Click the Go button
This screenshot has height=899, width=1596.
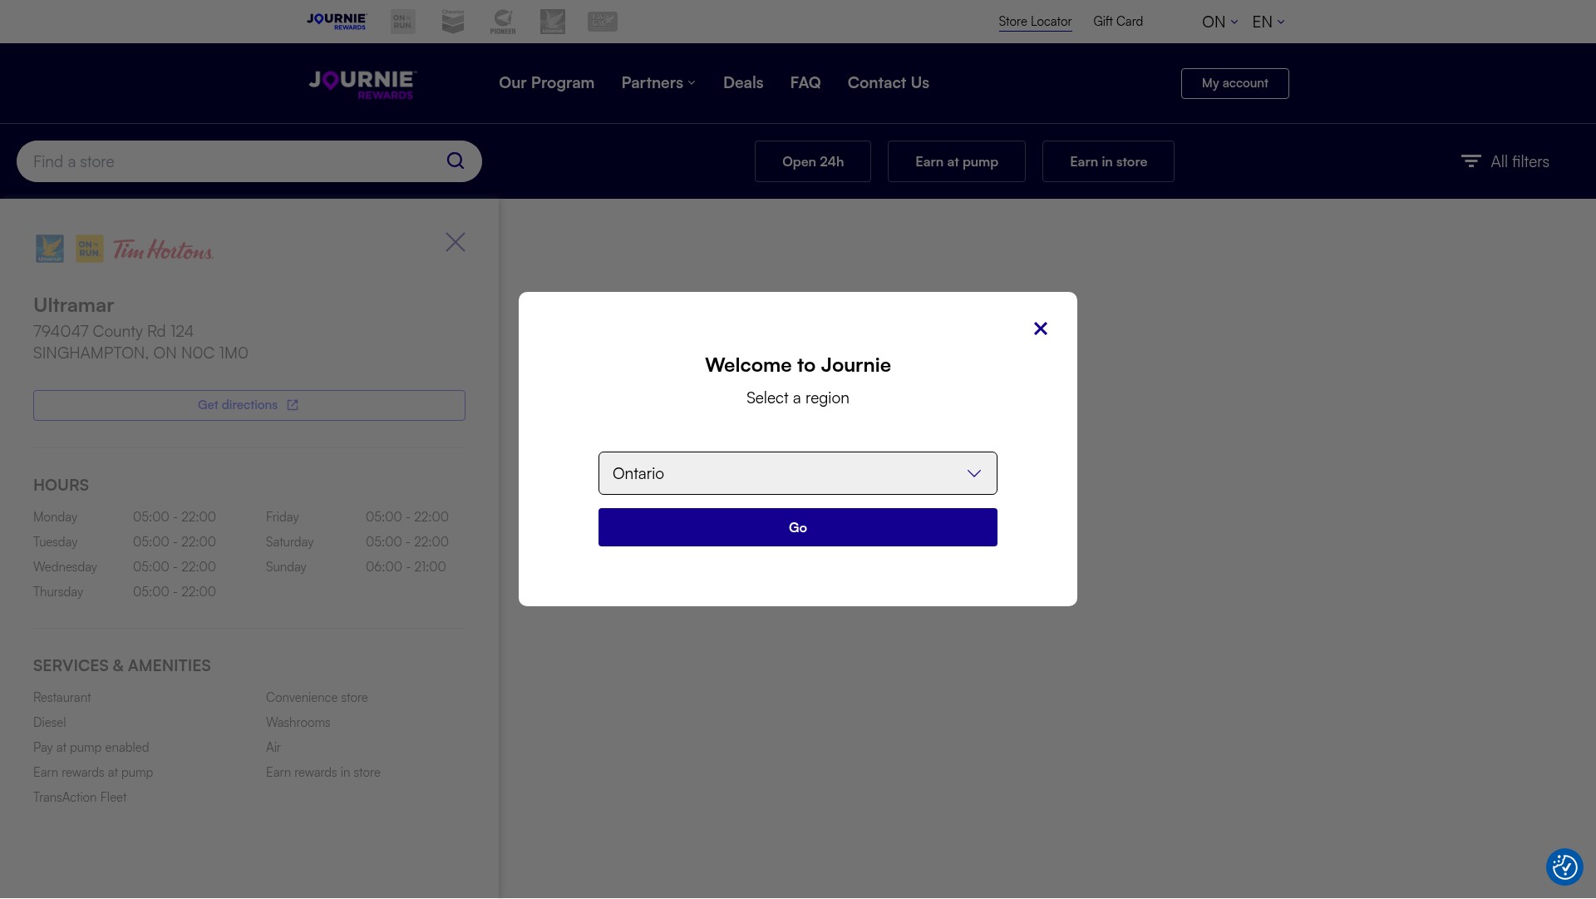pos(798,527)
